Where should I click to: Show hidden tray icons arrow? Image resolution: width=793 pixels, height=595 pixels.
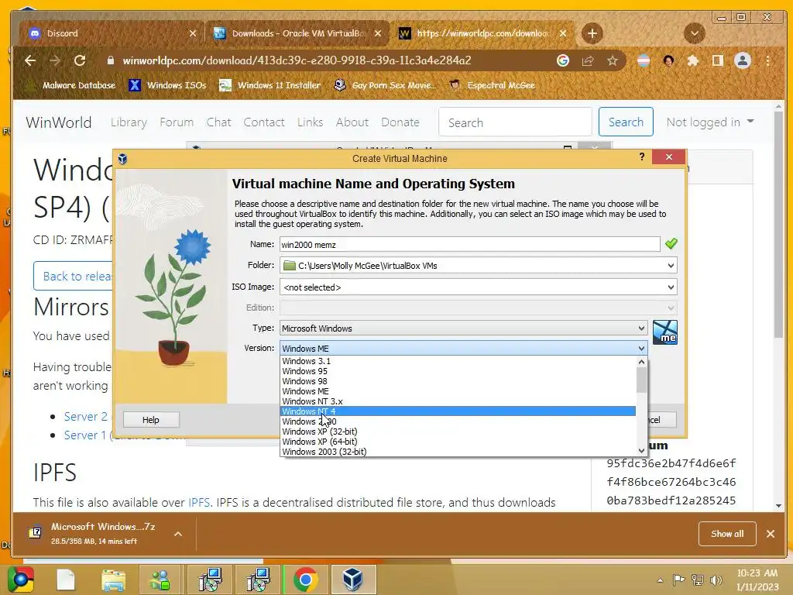click(x=660, y=580)
